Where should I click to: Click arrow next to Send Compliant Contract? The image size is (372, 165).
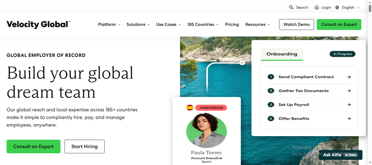(349, 77)
